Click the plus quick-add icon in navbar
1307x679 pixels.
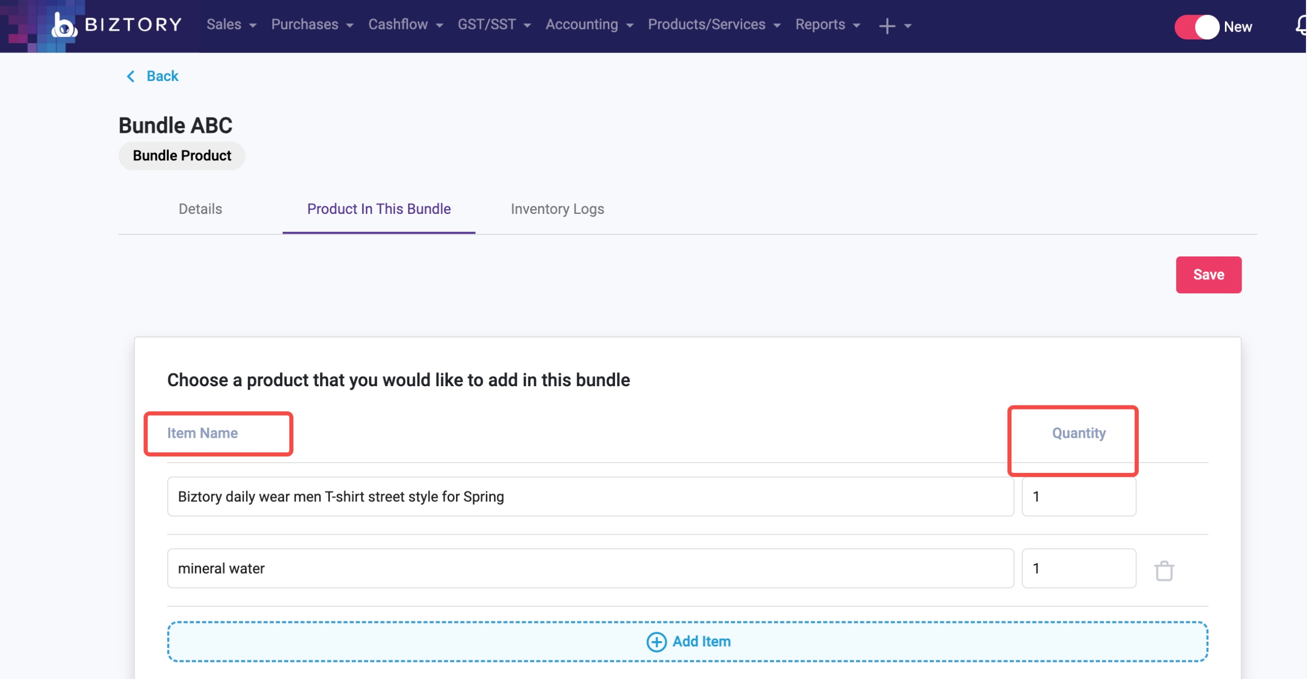(887, 26)
